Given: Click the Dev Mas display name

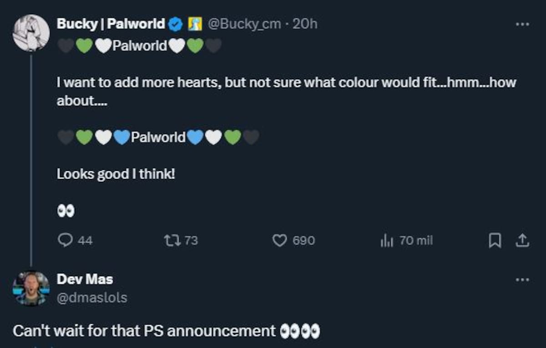Looking at the screenshot, I should [x=85, y=279].
